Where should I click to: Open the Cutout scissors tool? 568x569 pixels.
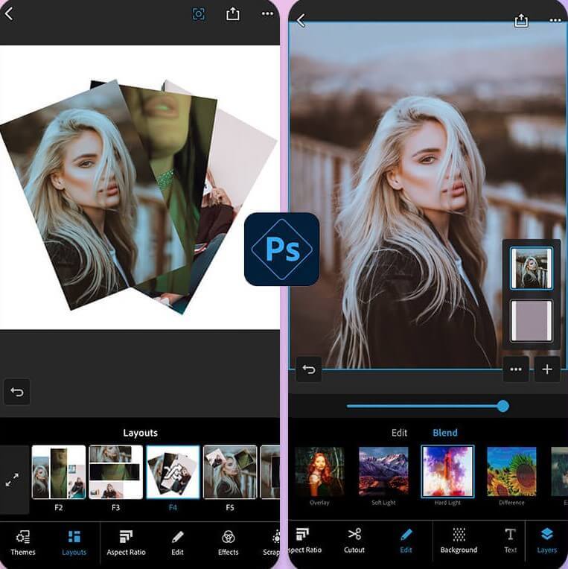pos(354,541)
